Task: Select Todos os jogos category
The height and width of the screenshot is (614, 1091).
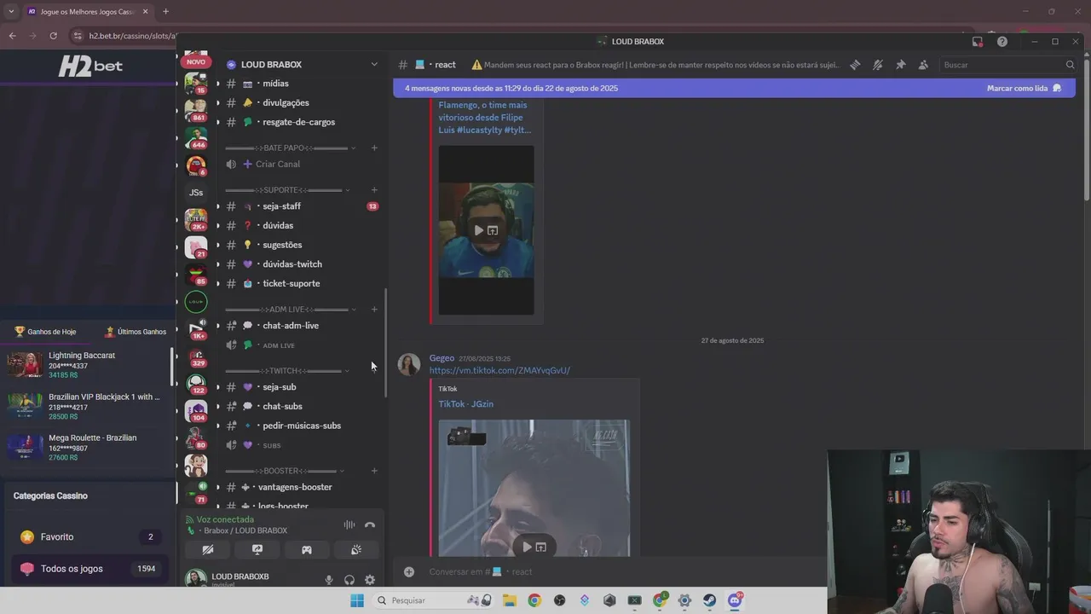Action: tap(89, 569)
